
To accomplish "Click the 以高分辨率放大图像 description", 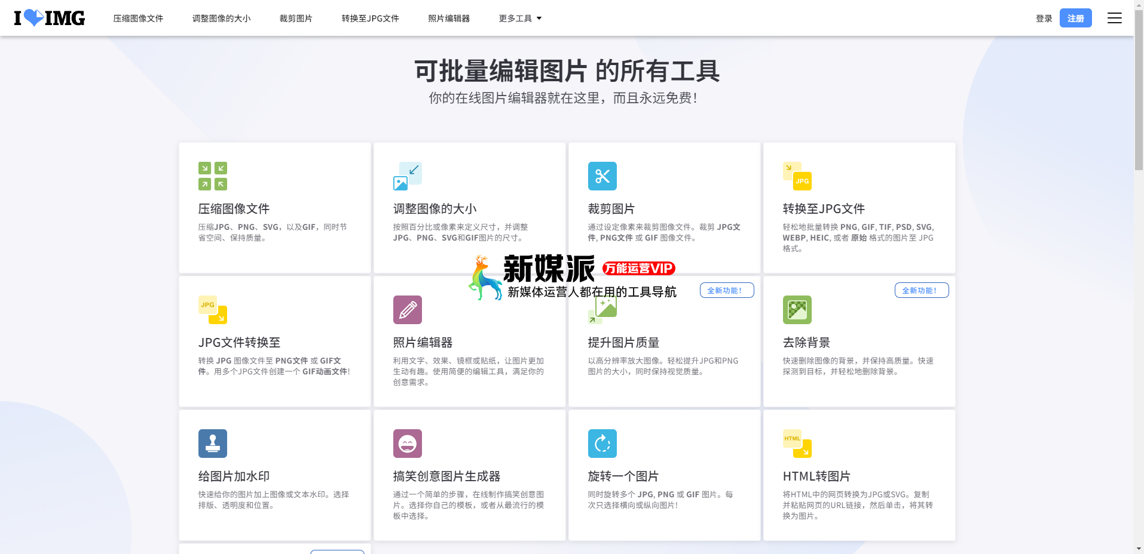I will (x=663, y=366).
